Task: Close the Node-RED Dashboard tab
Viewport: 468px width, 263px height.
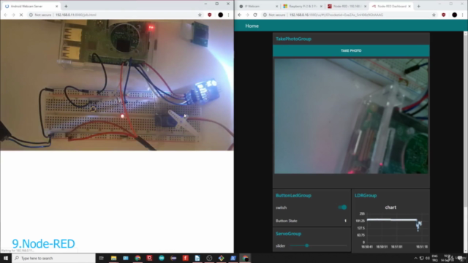Action: point(409,7)
